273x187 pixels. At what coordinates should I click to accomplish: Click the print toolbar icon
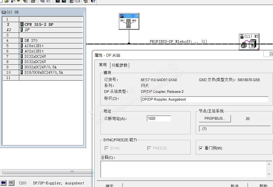point(33,1)
